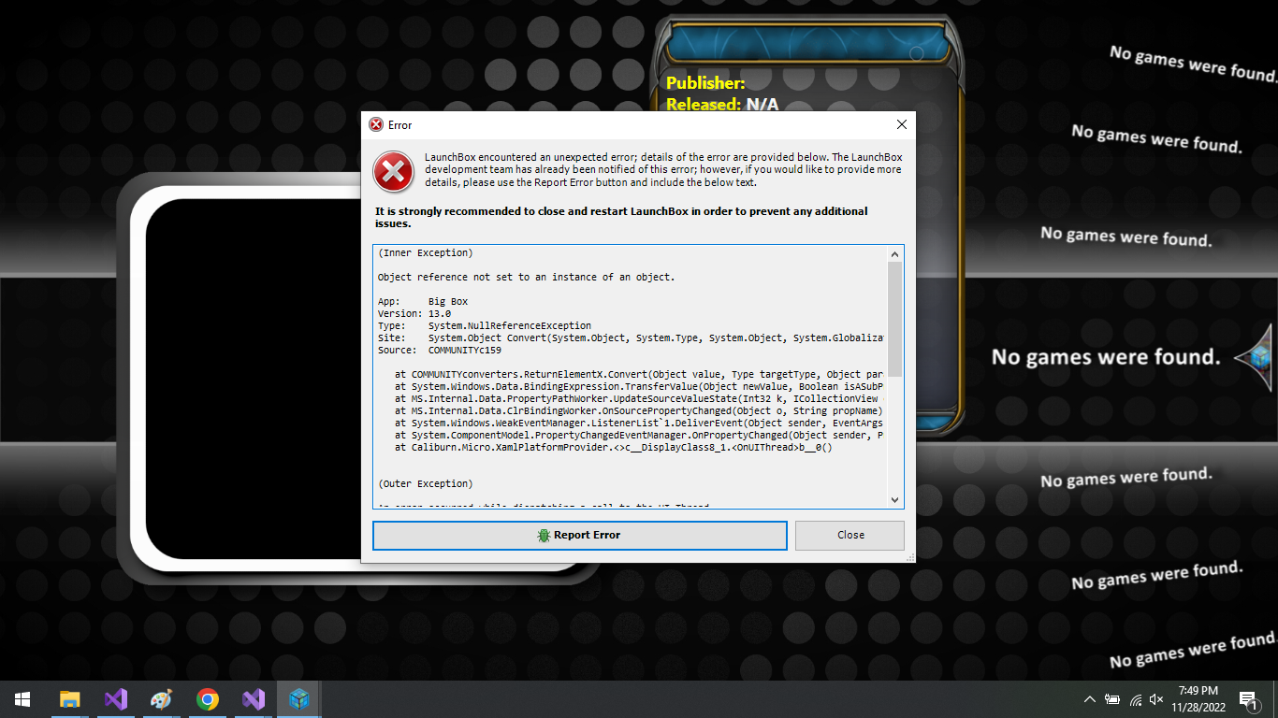Click the battery icon in the system tray
The image size is (1278, 718).
point(1112,699)
